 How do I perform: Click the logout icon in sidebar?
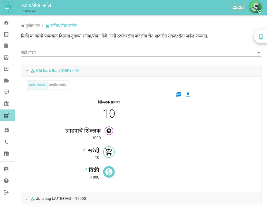[x=6, y=192]
